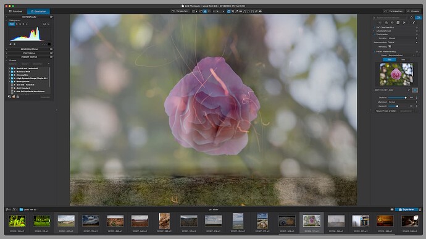Toggle side-by-side view icon in toolbar

194,11
